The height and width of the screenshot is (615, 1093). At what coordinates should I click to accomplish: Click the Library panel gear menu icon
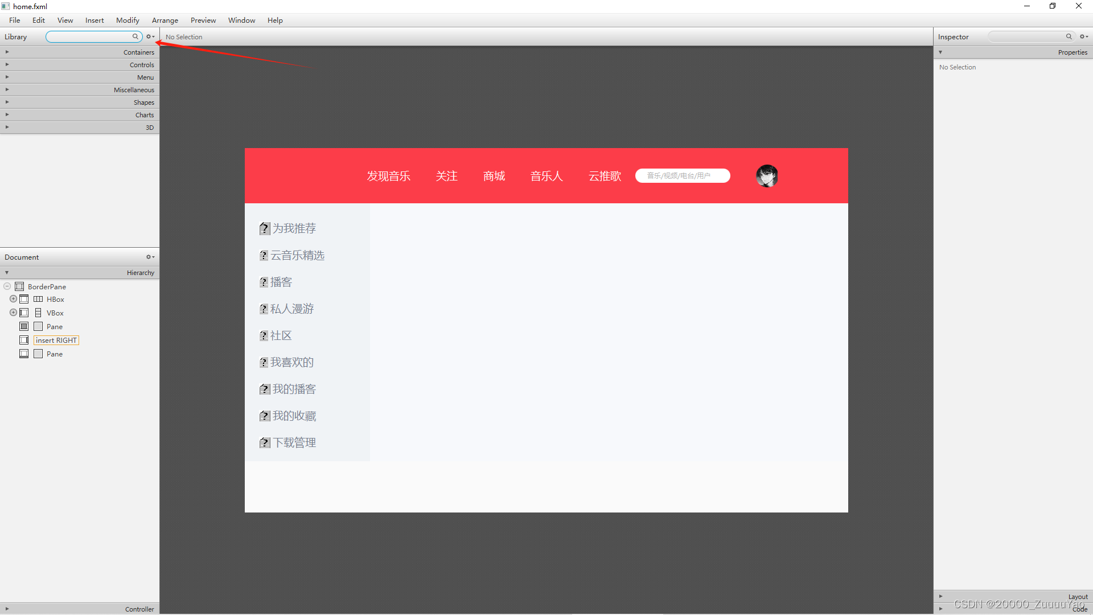tap(150, 36)
